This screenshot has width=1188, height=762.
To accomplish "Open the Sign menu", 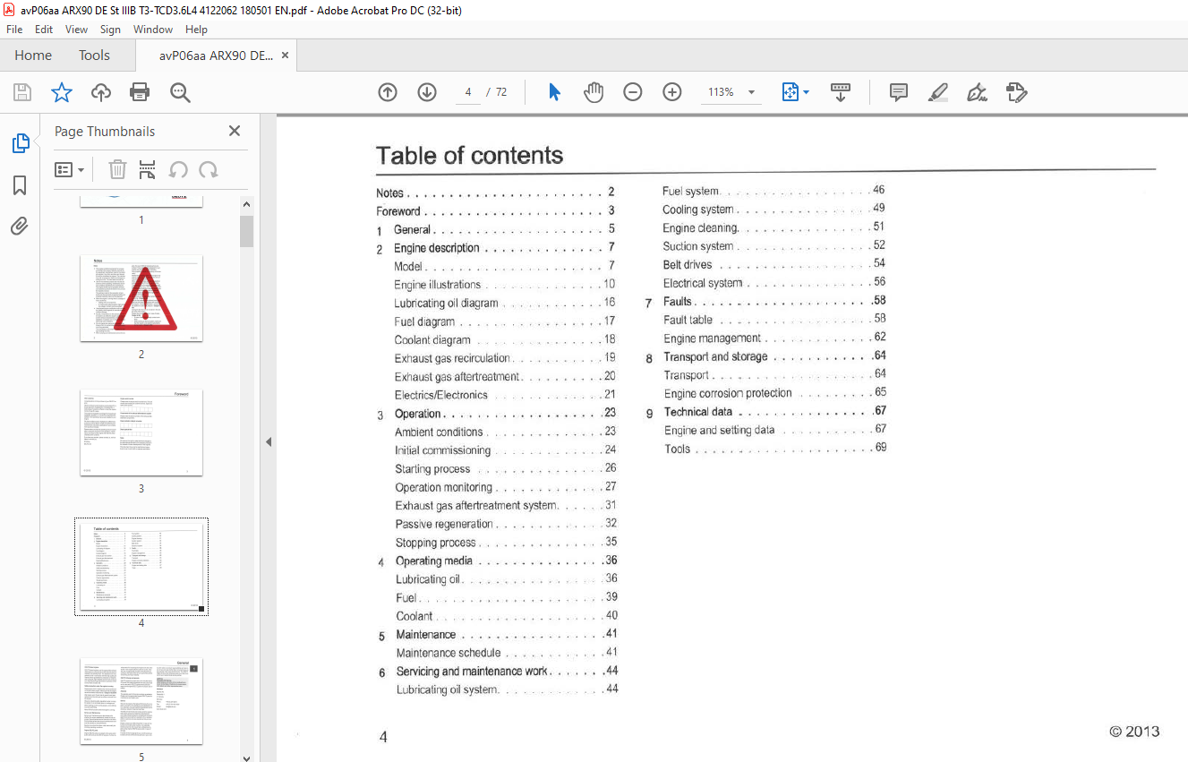I will coord(110,30).
